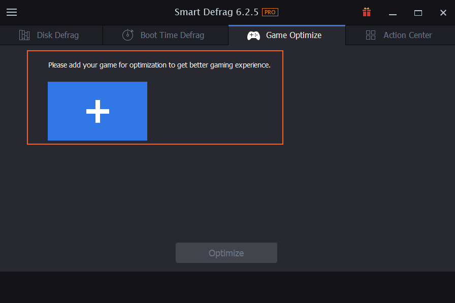The height and width of the screenshot is (303, 455).
Task: Add a game using the blue tile
Action: (97, 111)
